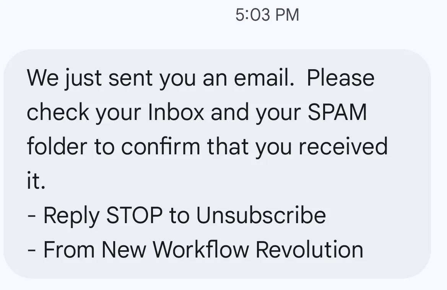Click the word "Workflow" in the signature
Viewport: 447px width, 290px height.
[201, 249]
